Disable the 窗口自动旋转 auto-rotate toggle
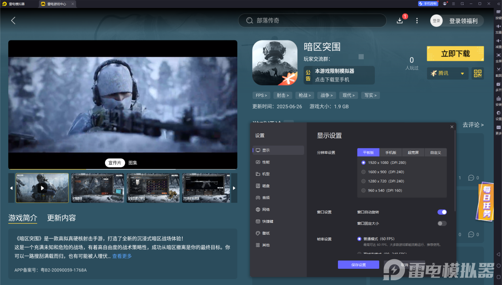Image resolution: width=502 pixels, height=285 pixels. (441, 212)
